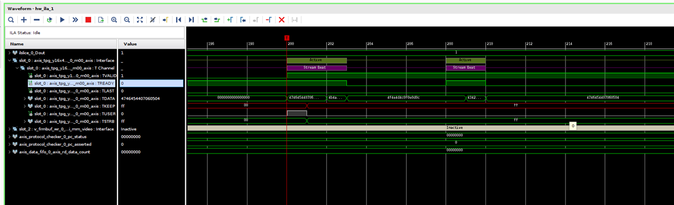Click pc_status value 00000000

(131, 136)
